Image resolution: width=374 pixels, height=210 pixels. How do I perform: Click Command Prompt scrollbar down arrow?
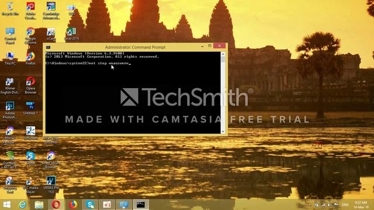point(223,131)
